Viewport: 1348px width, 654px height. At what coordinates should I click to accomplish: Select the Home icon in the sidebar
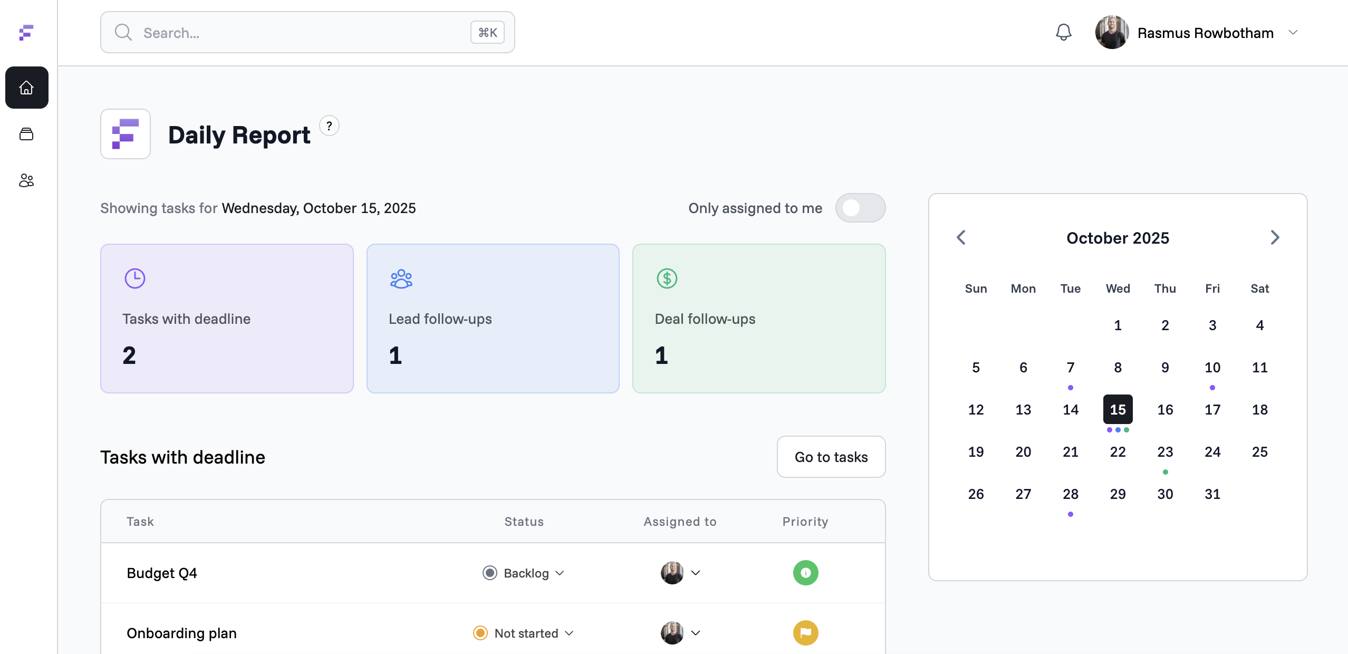[26, 88]
